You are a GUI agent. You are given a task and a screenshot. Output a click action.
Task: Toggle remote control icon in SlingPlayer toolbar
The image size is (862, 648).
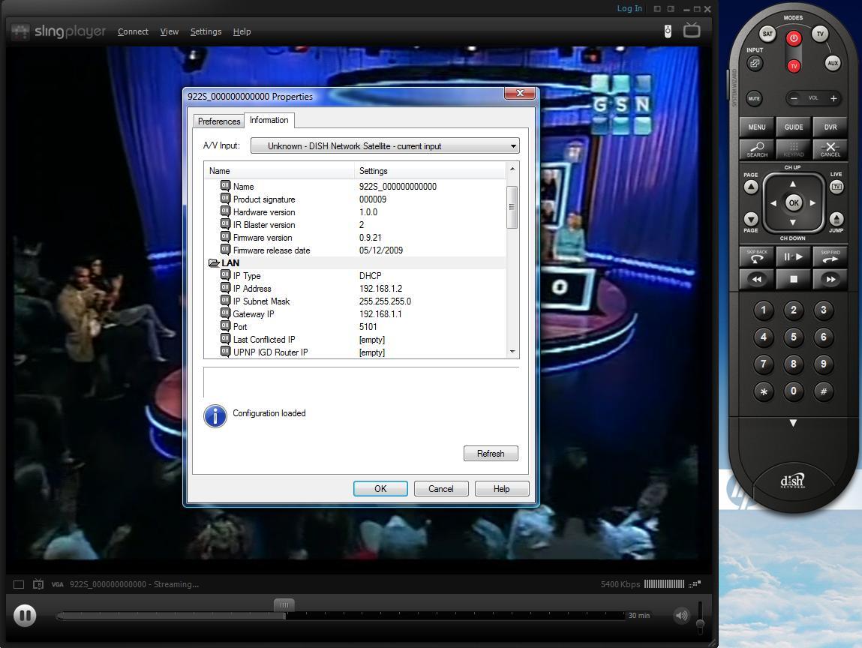[668, 31]
